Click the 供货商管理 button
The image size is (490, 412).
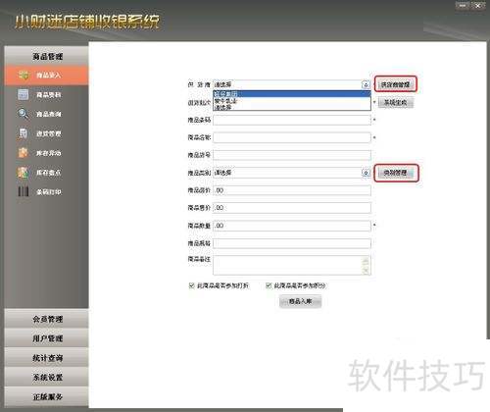tap(395, 84)
